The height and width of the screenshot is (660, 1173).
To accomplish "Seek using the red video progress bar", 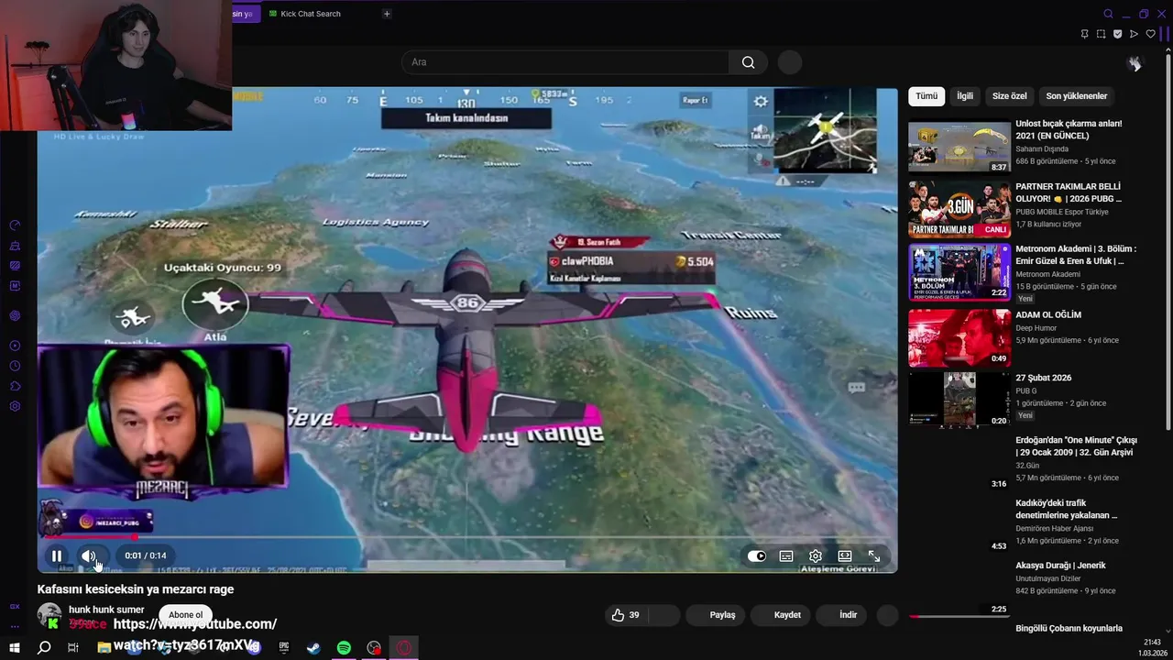I will (x=467, y=538).
